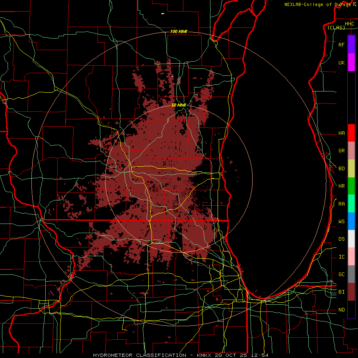Click the GC legend label
Screen dimensions: 358x358
[x=341, y=274]
